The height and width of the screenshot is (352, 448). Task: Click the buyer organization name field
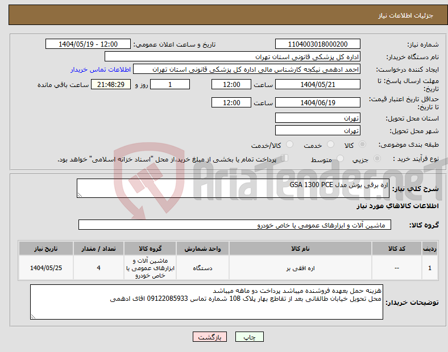pos(233,56)
